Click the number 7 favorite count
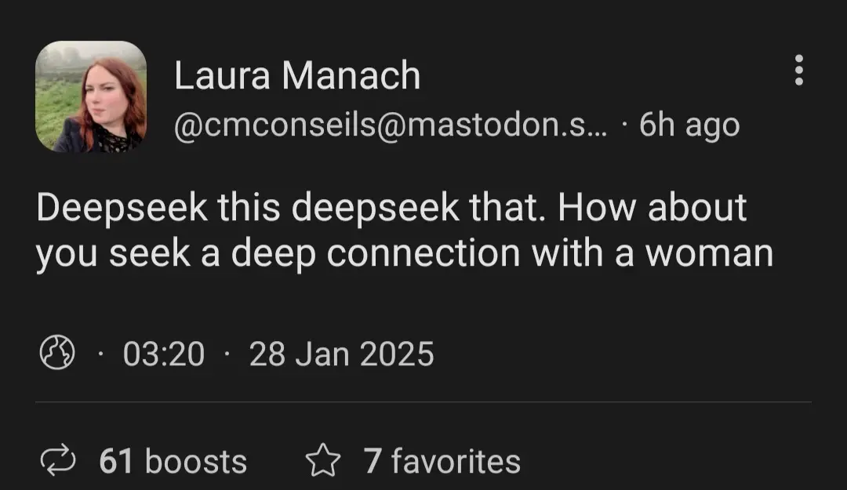 [372, 461]
